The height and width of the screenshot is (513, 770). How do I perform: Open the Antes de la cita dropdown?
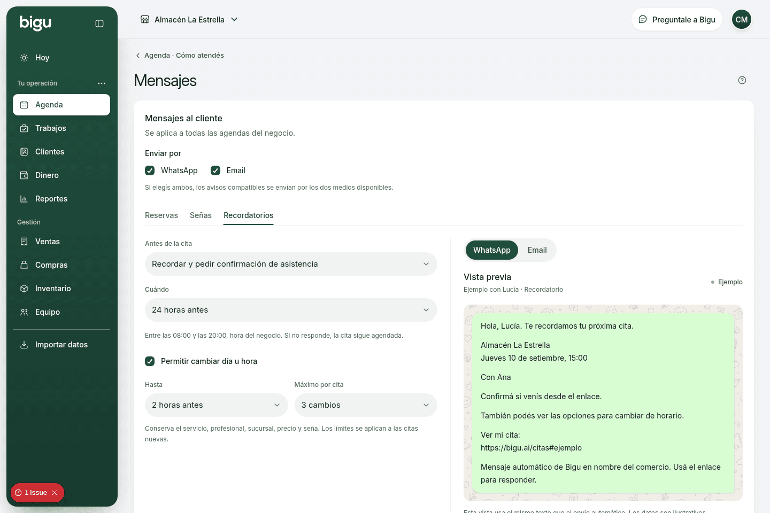pyautogui.click(x=291, y=264)
